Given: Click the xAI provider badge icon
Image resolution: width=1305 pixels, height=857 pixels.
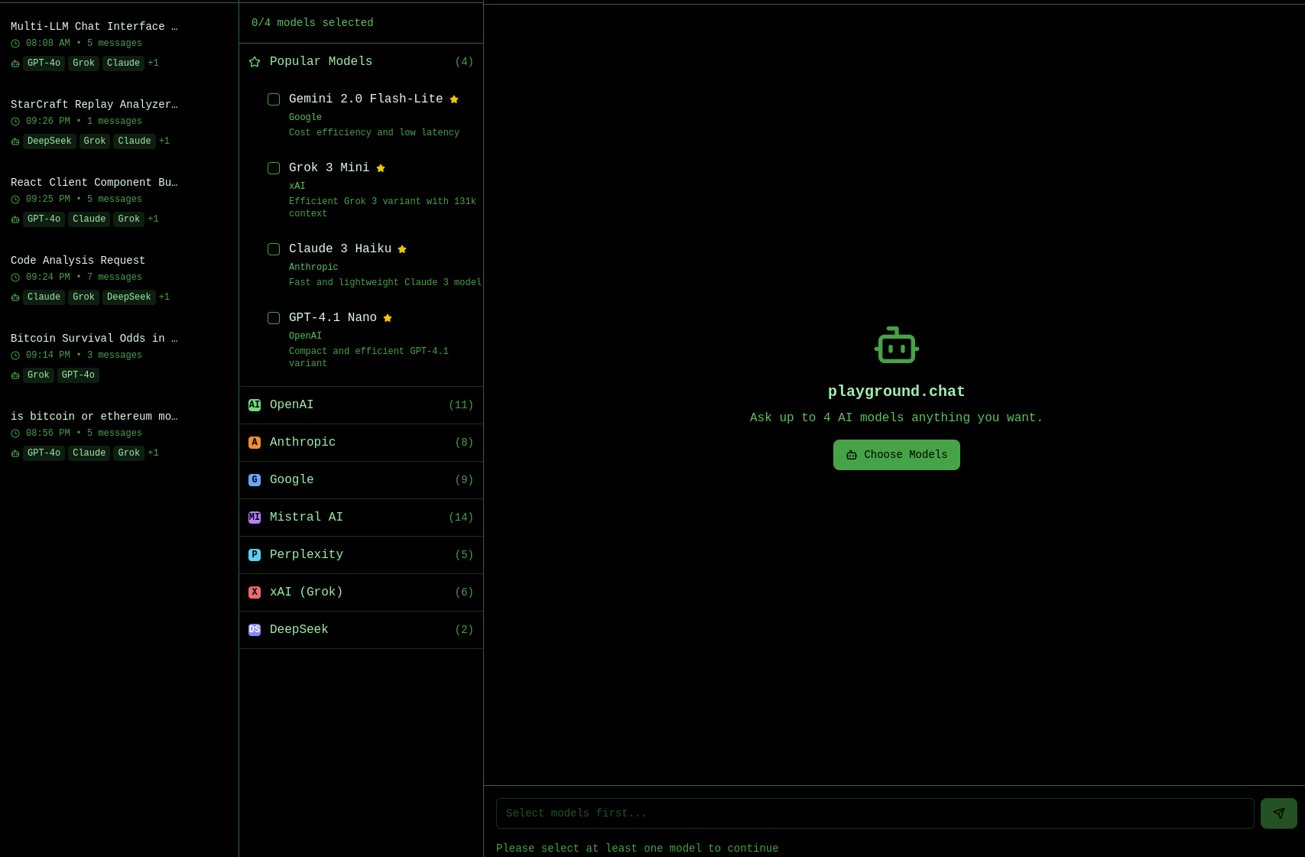Looking at the screenshot, I should [x=255, y=592].
